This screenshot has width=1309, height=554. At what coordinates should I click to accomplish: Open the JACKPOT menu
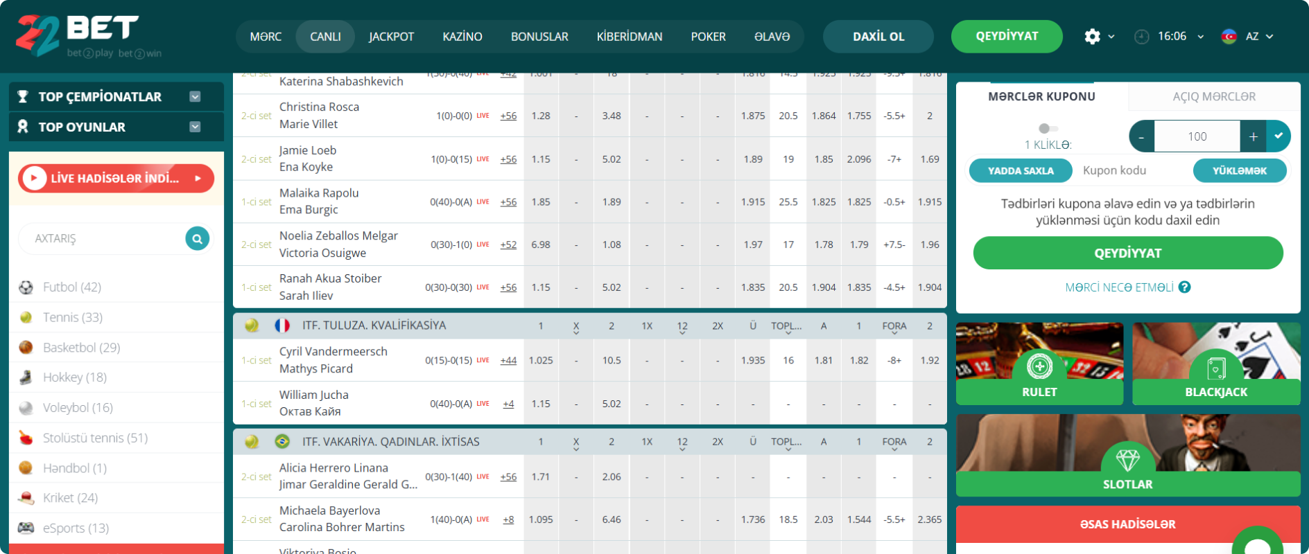391,37
